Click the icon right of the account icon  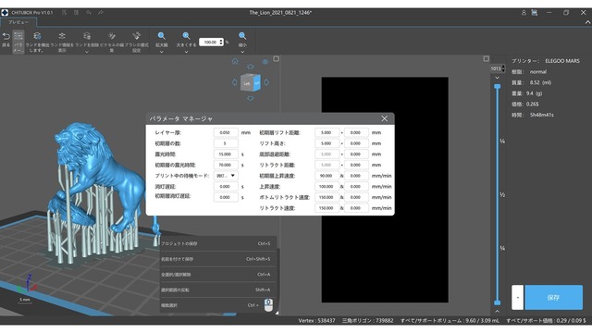click(535, 12)
